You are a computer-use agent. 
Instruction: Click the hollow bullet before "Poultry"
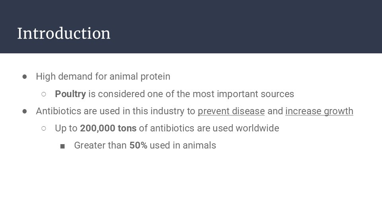[x=44, y=94]
